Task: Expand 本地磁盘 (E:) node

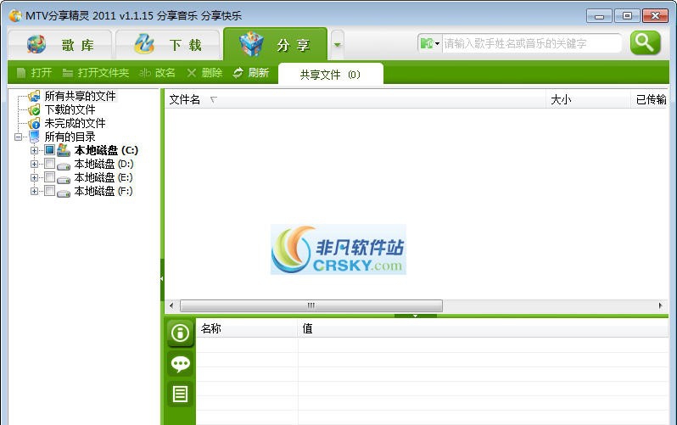Action: point(34,177)
